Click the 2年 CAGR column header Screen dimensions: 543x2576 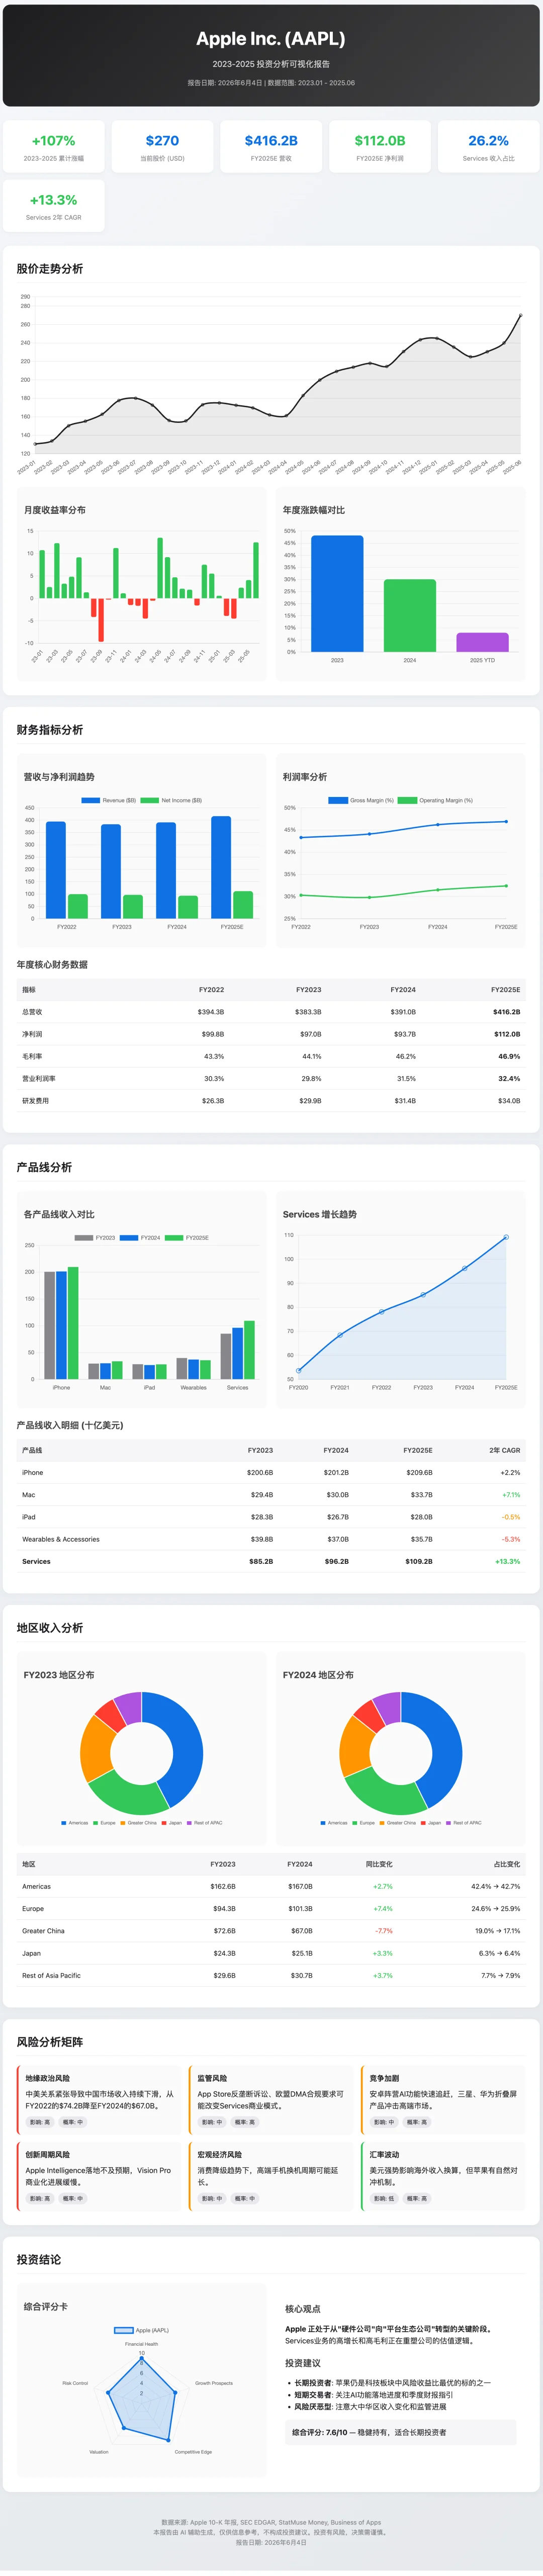tap(505, 1450)
